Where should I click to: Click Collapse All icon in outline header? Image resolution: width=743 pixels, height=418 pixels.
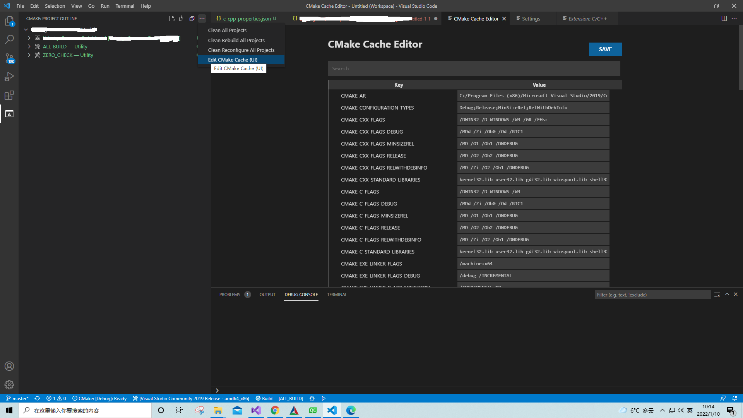pyautogui.click(x=192, y=19)
